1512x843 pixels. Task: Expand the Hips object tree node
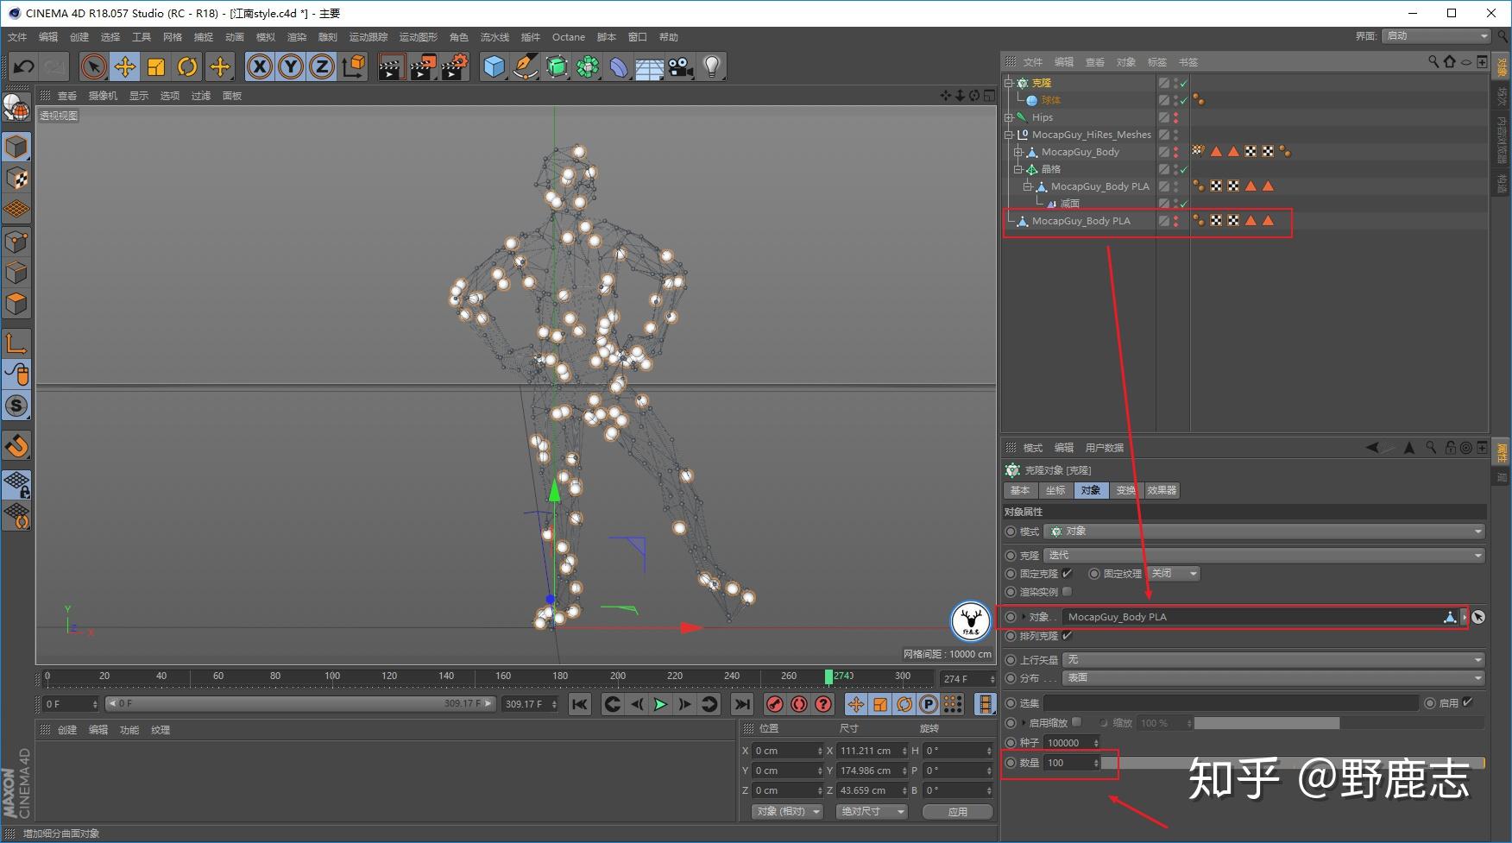(1009, 117)
